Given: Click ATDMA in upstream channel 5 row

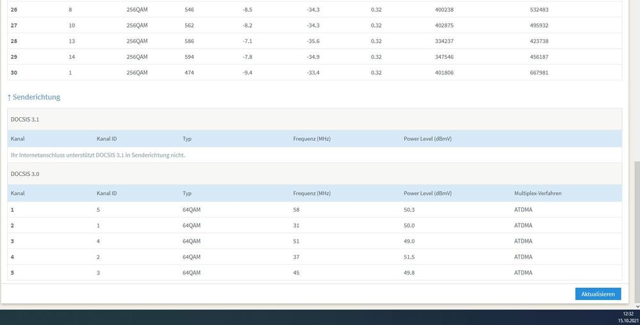Looking at the screenshot, I should click(523, 273).
